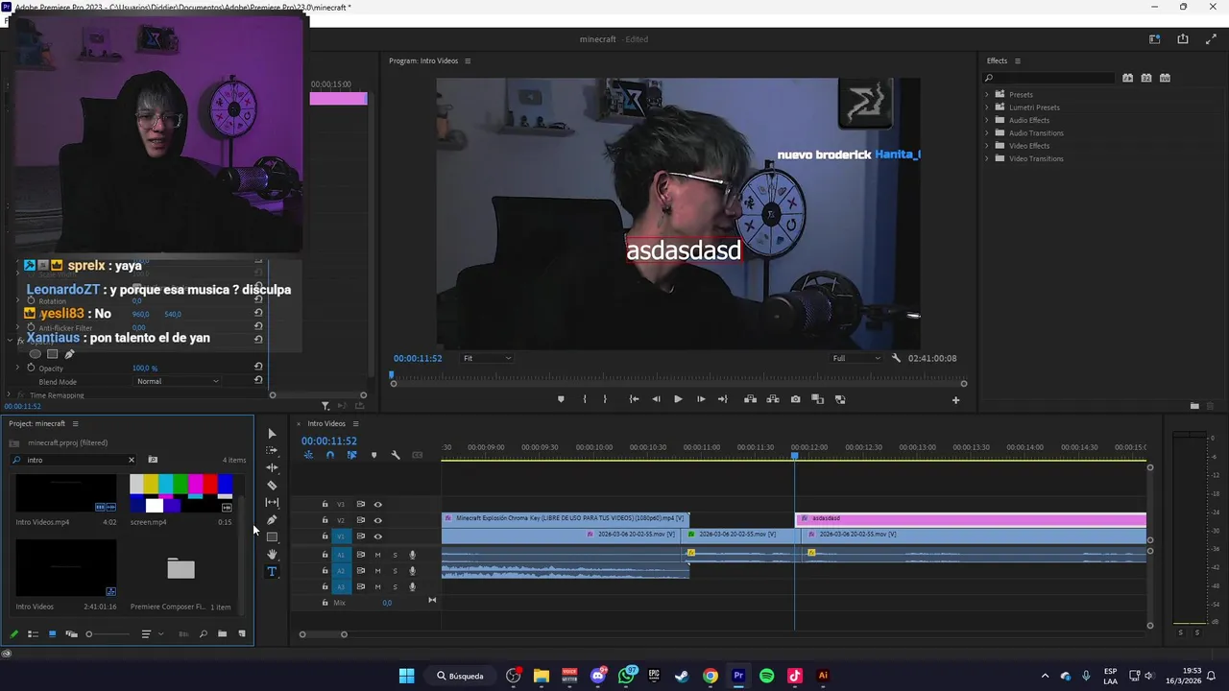Switch Project panel to list view

33,633
